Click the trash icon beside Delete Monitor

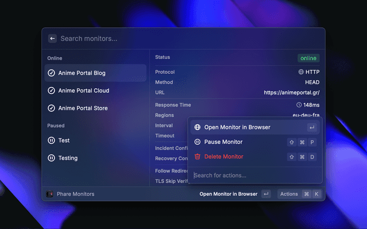[197, 157]
